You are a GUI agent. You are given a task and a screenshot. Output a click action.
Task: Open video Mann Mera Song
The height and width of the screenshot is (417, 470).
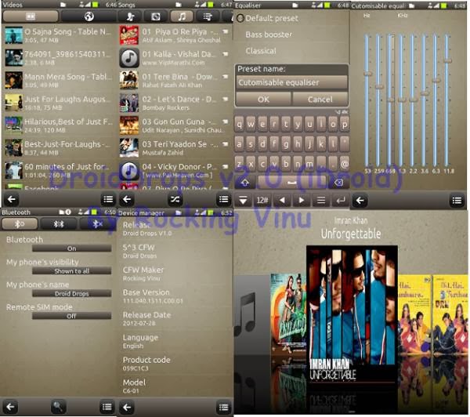(59, 80)
